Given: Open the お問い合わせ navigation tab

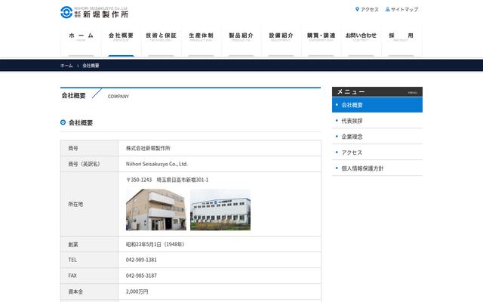Looking at the screenshot, I should [361, 41].
